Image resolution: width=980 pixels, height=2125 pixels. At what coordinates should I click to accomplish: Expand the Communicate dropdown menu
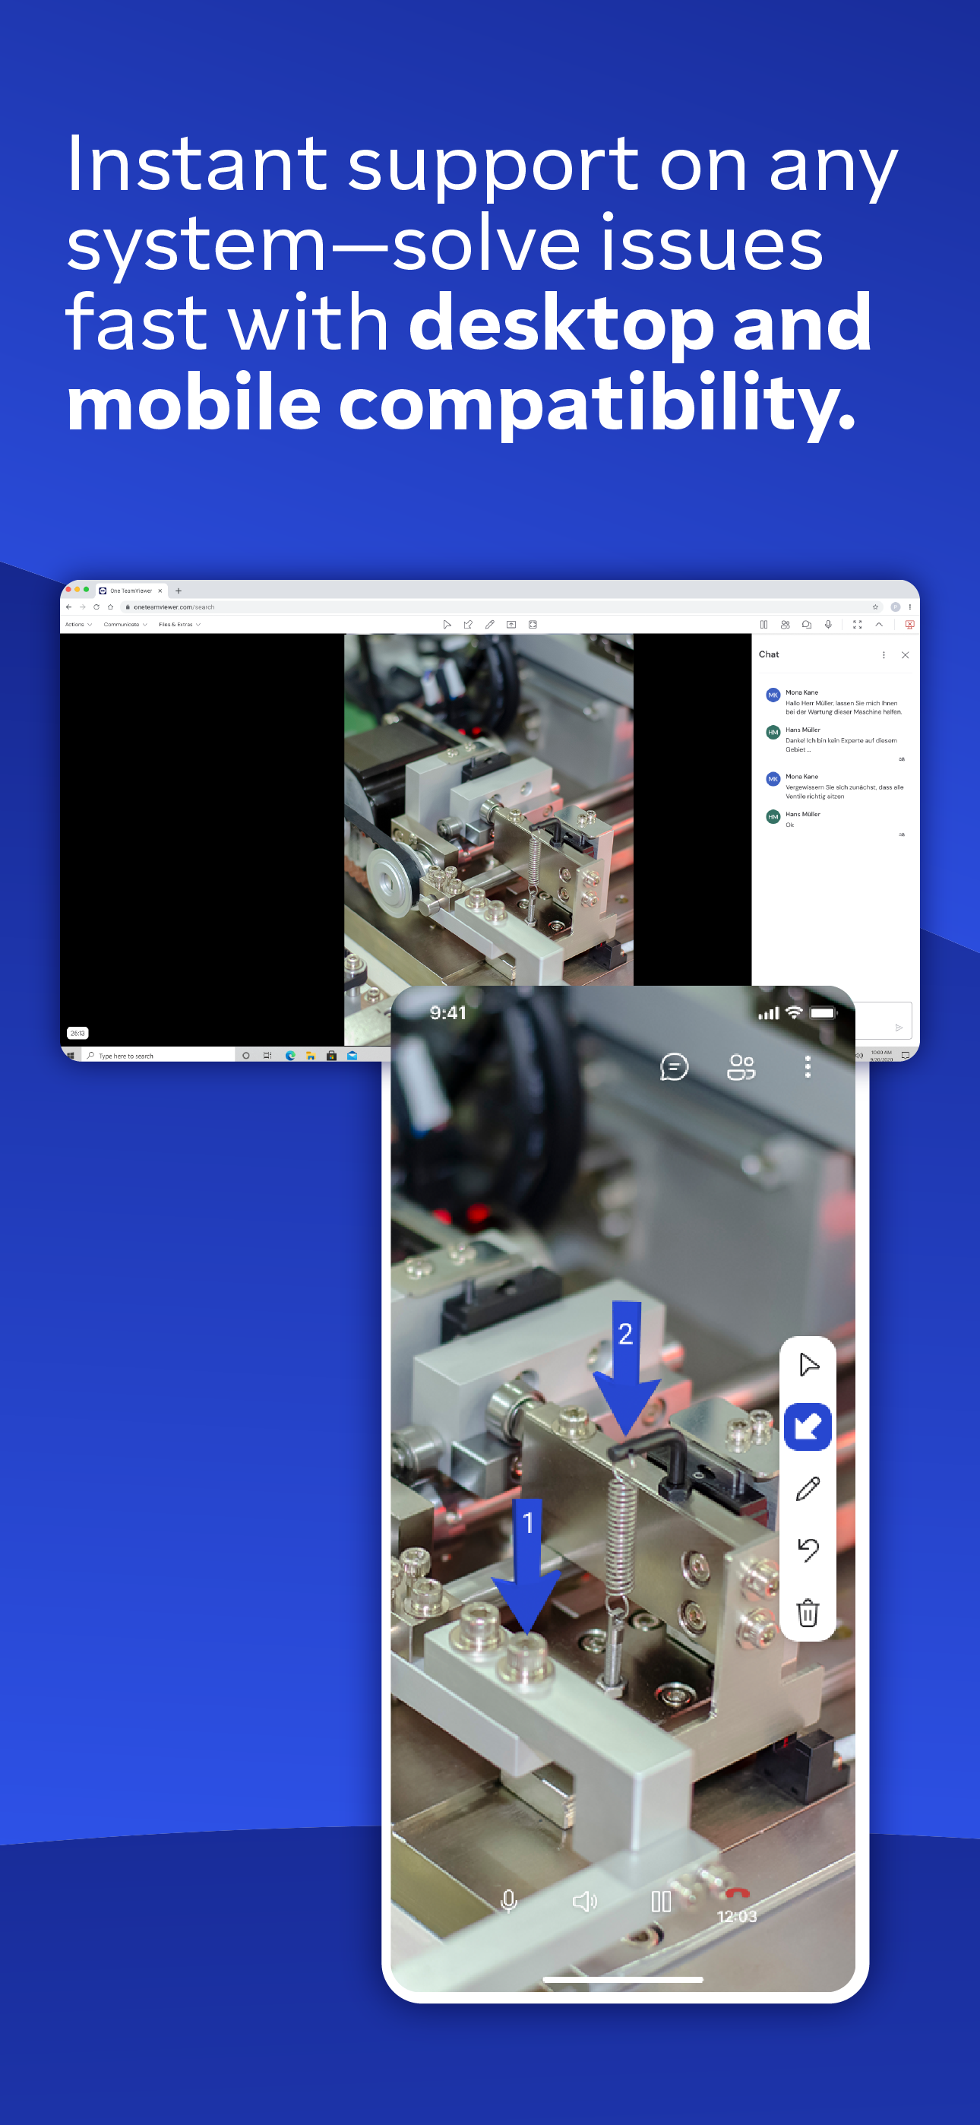125,625
